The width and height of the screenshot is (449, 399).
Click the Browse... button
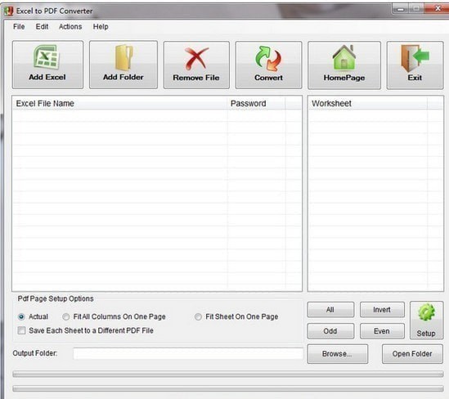point(337,354)
